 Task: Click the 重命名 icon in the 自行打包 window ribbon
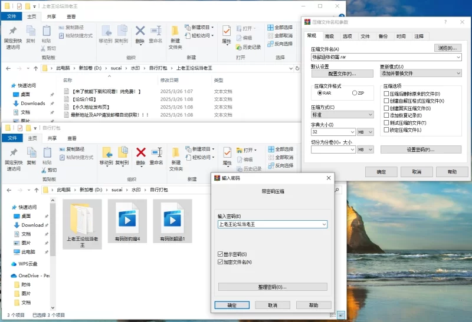pos(156,154)
